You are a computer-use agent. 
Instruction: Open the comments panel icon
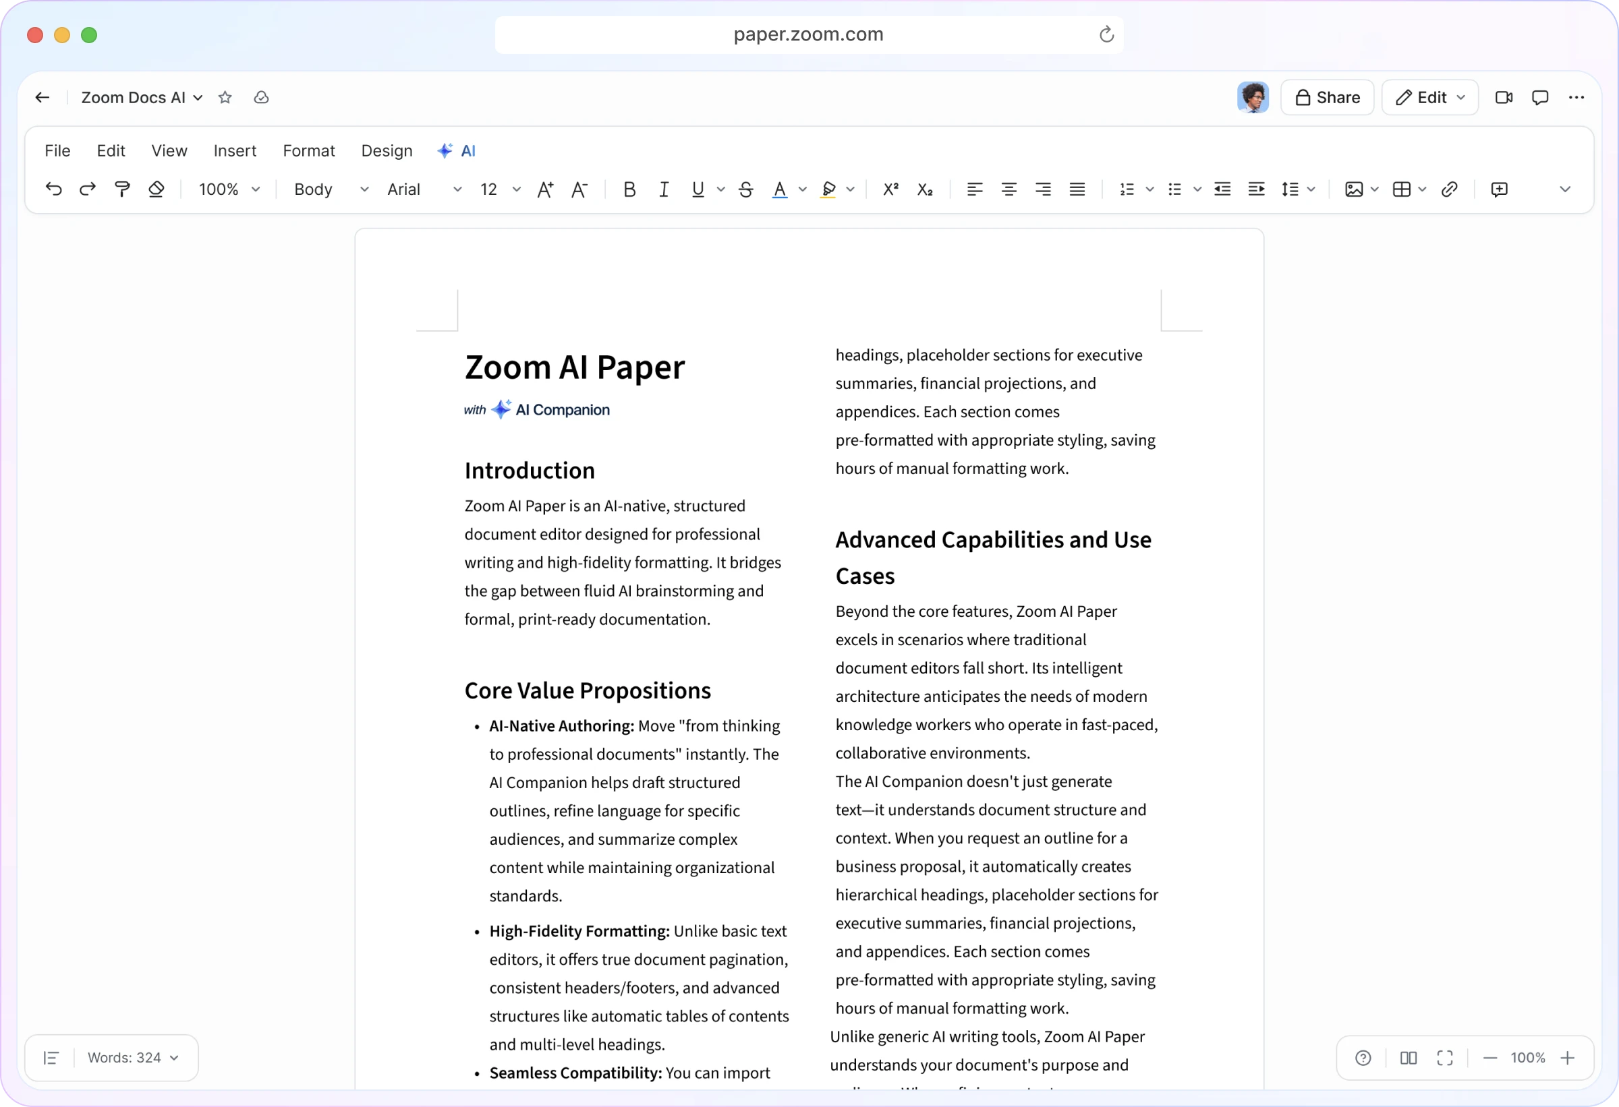(x=1540, y=98)
